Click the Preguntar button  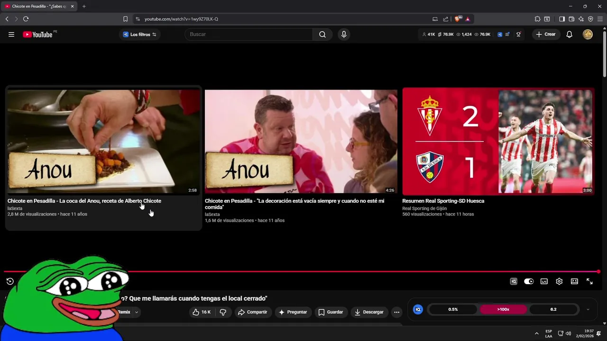[x=293, y=312]
